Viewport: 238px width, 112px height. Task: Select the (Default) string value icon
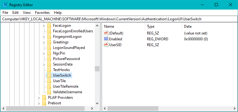click(106, 33)
